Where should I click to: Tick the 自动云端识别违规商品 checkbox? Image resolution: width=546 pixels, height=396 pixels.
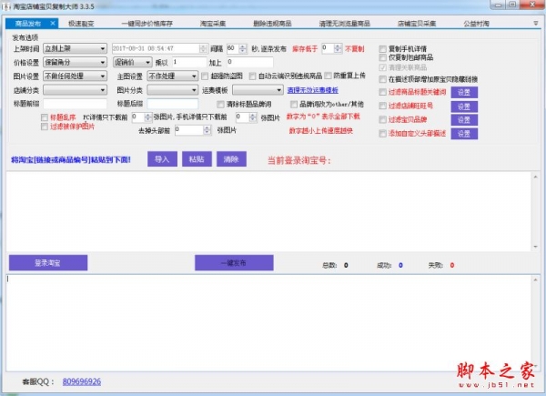pos(252,76)
